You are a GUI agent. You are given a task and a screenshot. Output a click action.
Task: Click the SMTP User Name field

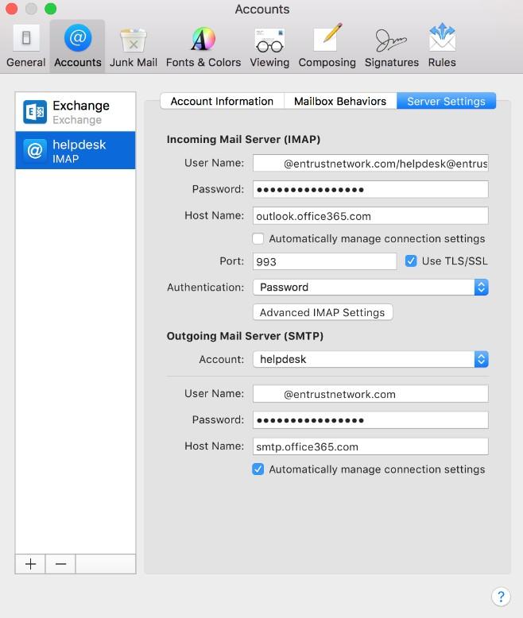(x=370, y=394)
